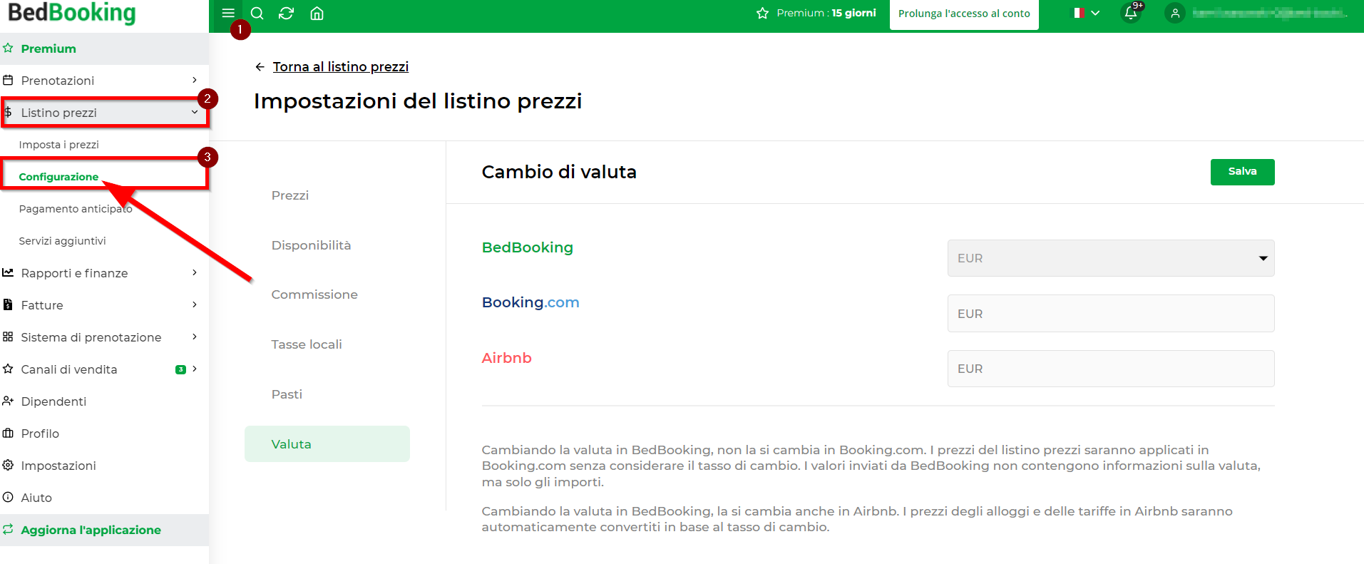
Task: Open BedBooking currency EUR dropdown
Action: click(1111, 258)
